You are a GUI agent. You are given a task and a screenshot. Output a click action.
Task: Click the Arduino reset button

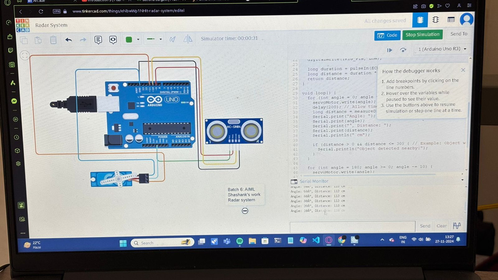tap(113, 88)
